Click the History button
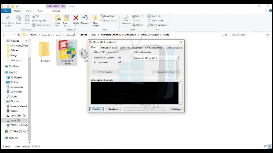 [x=138, y=25]
